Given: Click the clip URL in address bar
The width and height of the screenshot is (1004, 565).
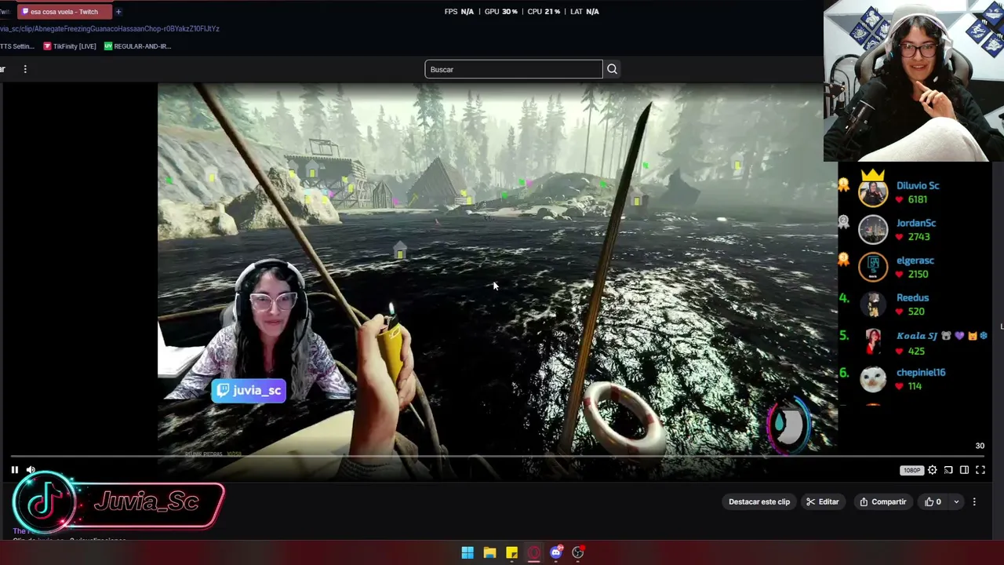Looking at the screenshot, I should tap(110, 29).
